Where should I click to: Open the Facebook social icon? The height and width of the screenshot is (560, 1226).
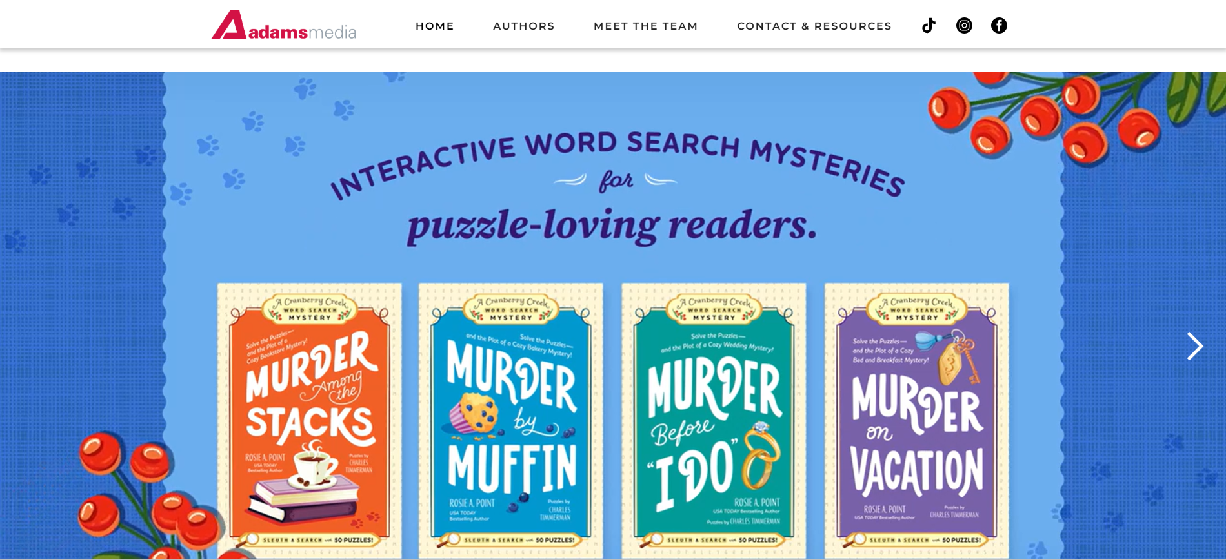999,26
